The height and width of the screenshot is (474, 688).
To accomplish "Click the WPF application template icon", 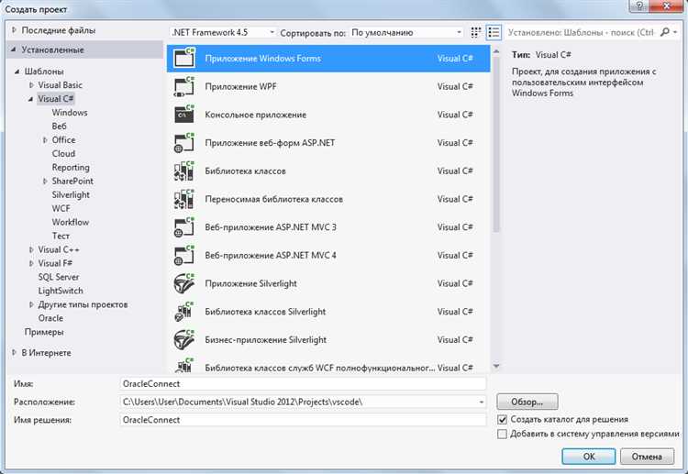I will click(184, 86).
